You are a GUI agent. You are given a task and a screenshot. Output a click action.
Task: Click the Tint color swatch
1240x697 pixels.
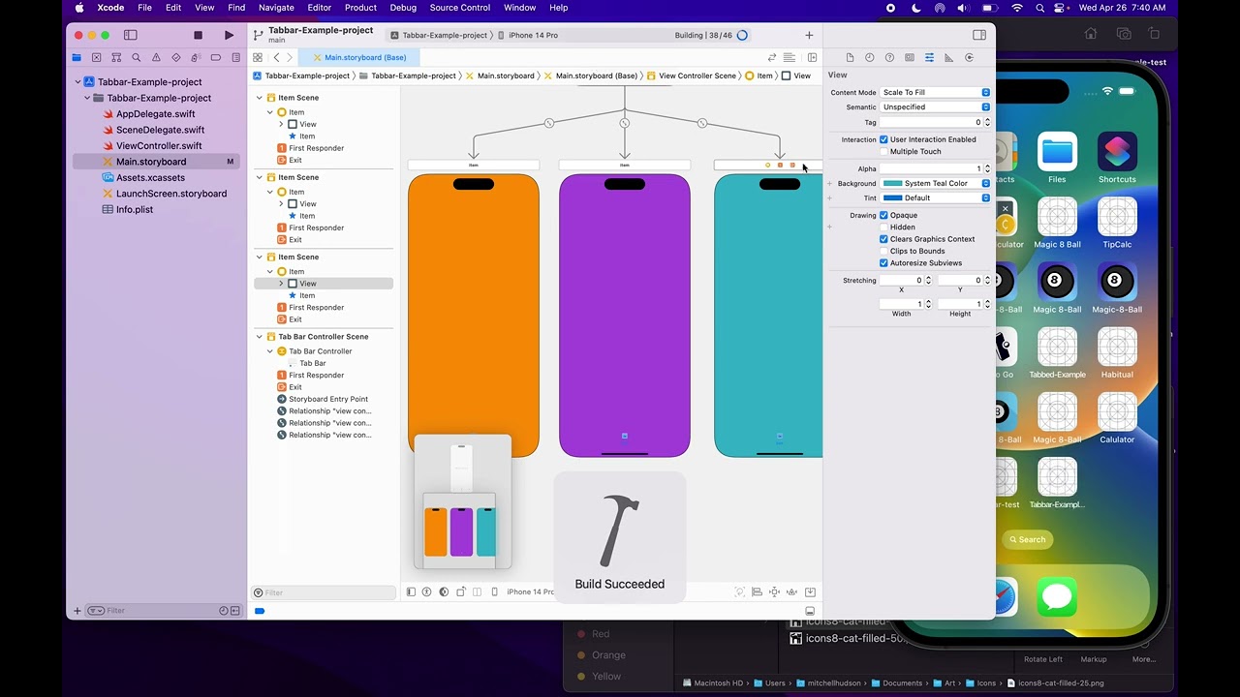coord(892,197)
